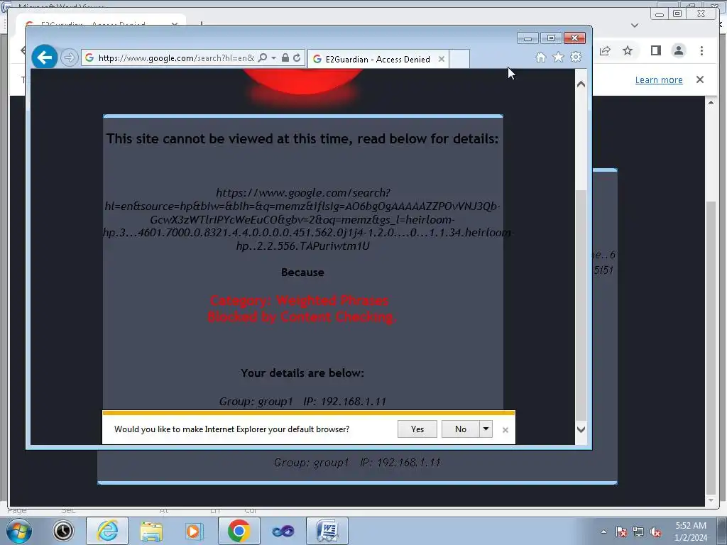Open the clock app in taskbar
The image size is (727, 545).
(63, 531)
